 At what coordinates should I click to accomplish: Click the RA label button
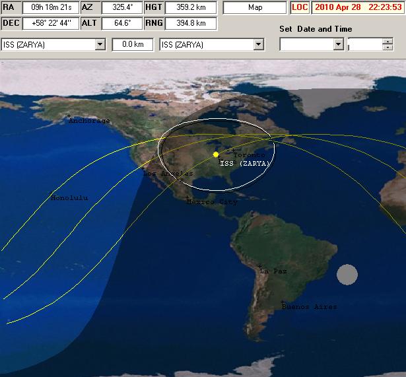tap(11, 7)
